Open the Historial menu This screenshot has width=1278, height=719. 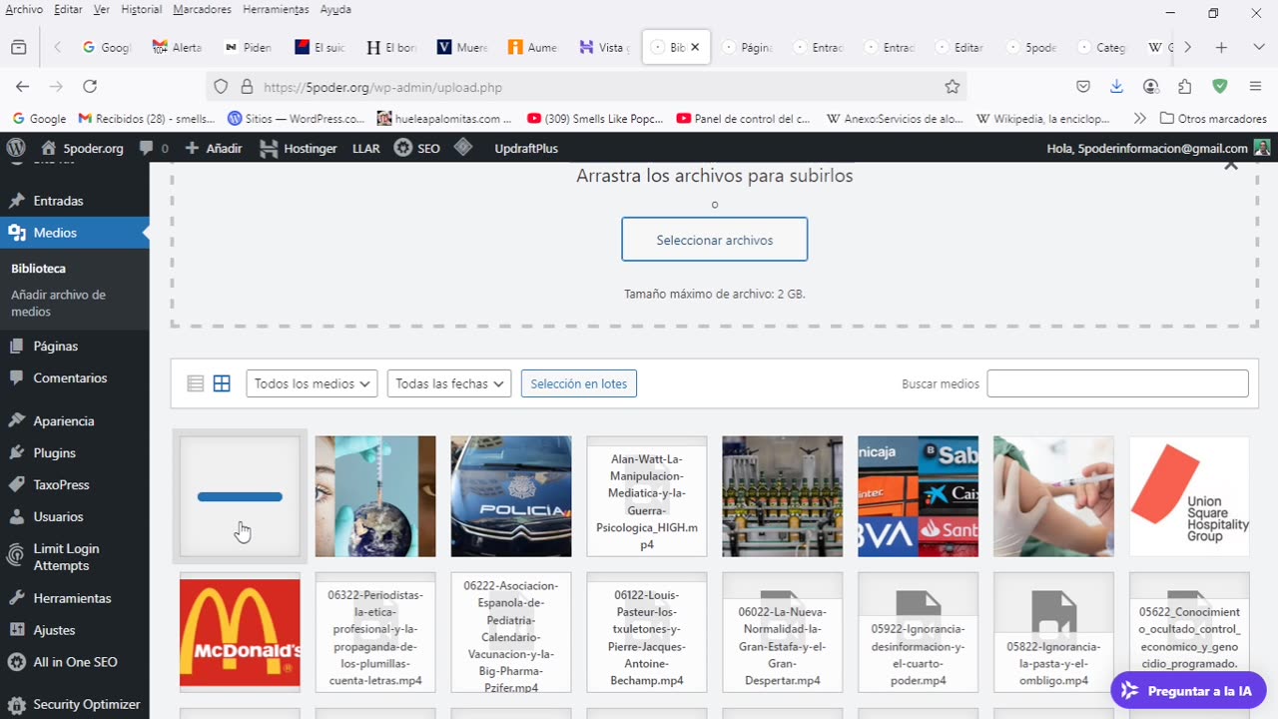point(141,9)
